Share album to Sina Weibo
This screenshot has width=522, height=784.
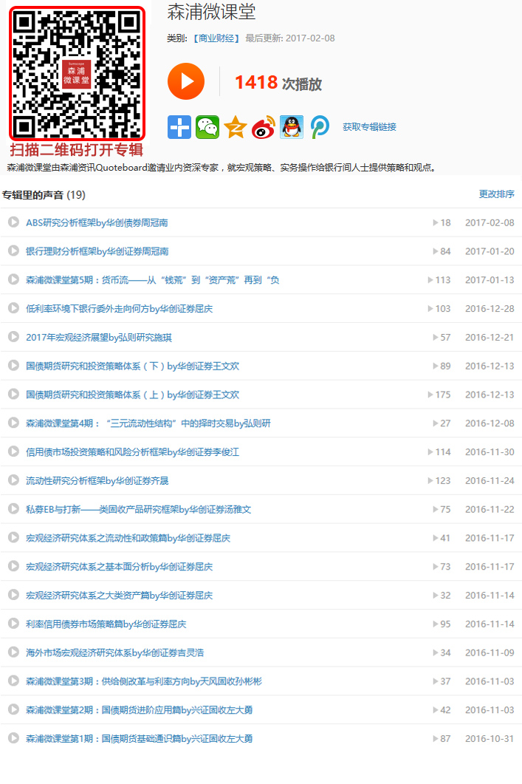264,127
